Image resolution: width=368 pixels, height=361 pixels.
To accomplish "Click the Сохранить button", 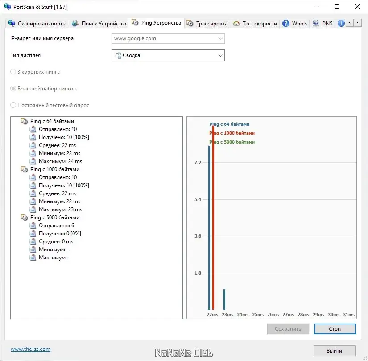I will [288, 329].
